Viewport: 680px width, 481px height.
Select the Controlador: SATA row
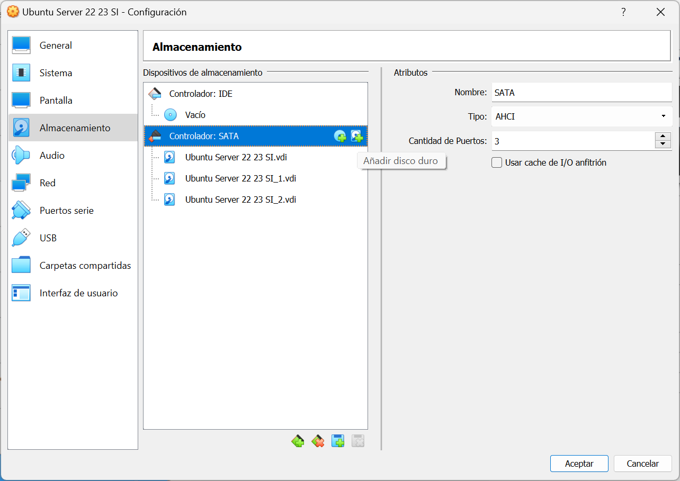(255, 136)
